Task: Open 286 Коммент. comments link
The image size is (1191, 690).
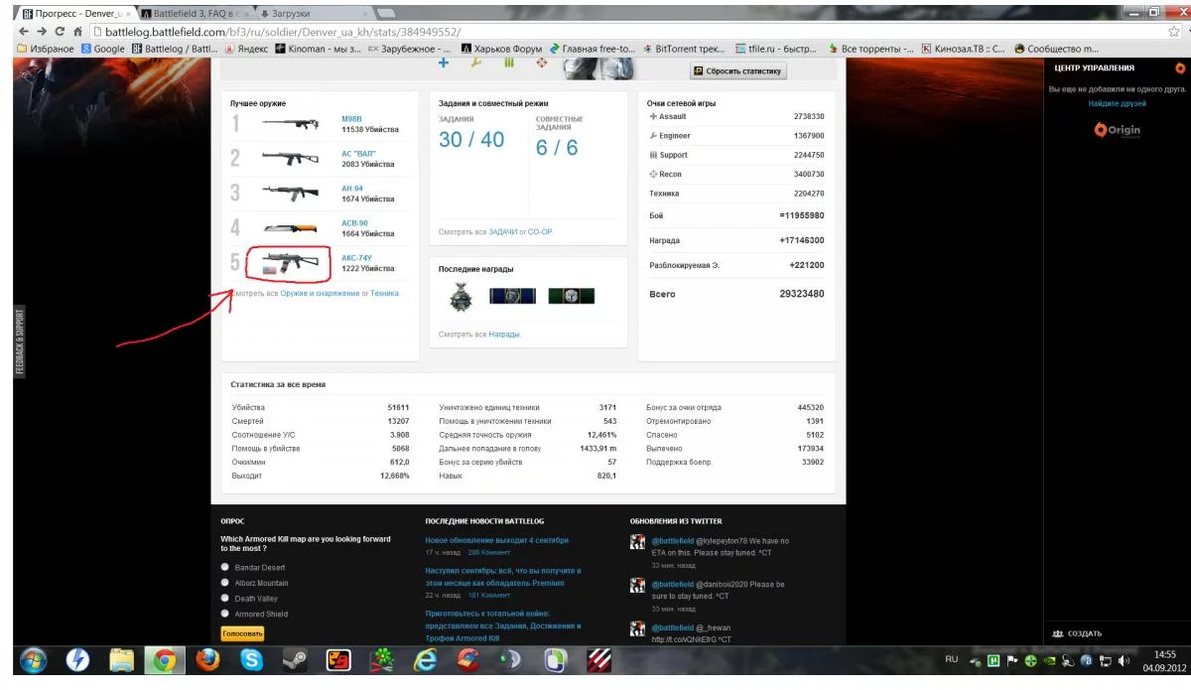Action: point(489,552)
